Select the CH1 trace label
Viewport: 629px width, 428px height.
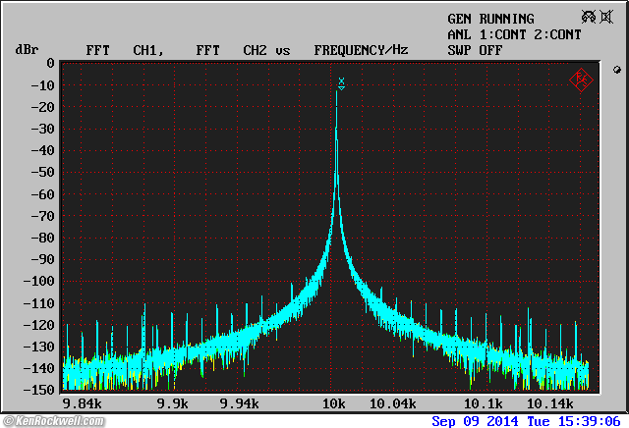tap(146, 49)
